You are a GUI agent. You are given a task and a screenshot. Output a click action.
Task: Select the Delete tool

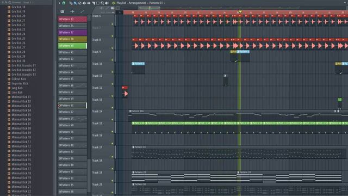pyautogui.click(x=80, y=3)
